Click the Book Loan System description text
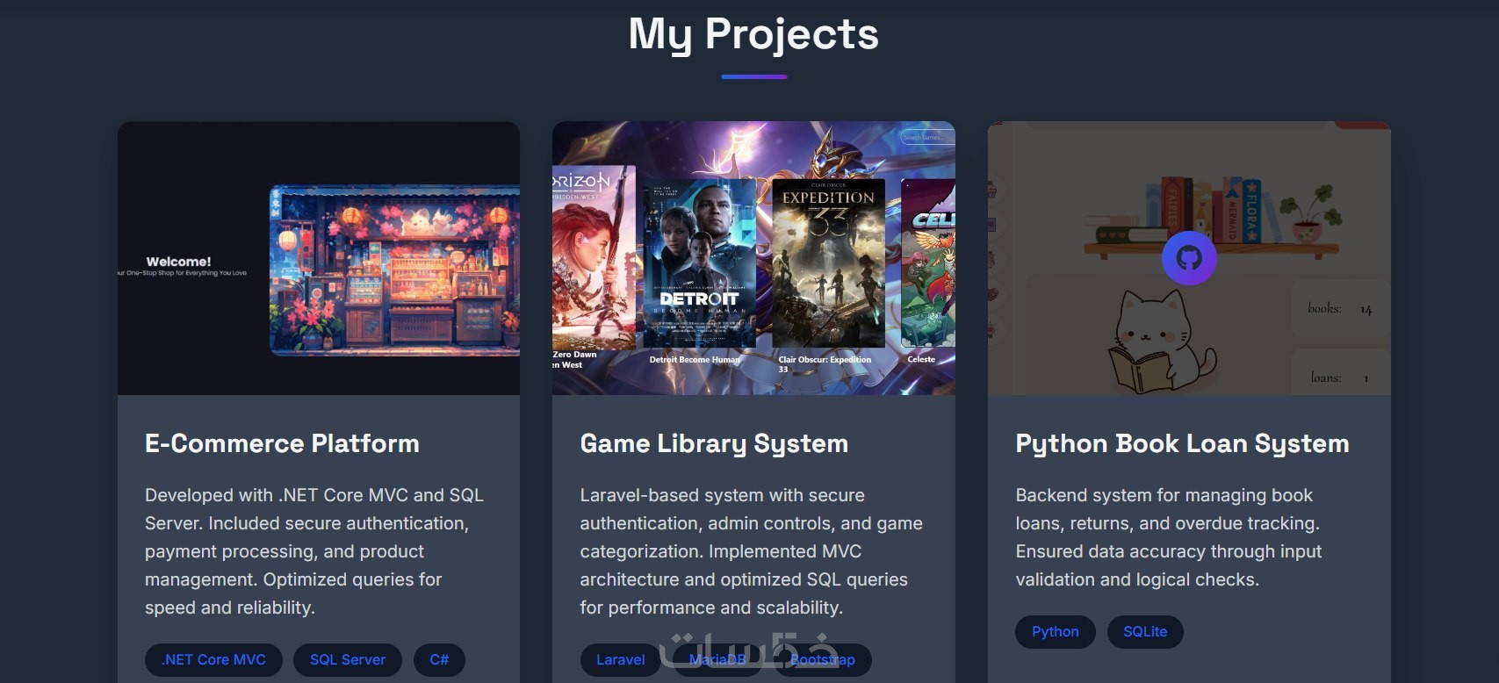 pos(1169,537)
